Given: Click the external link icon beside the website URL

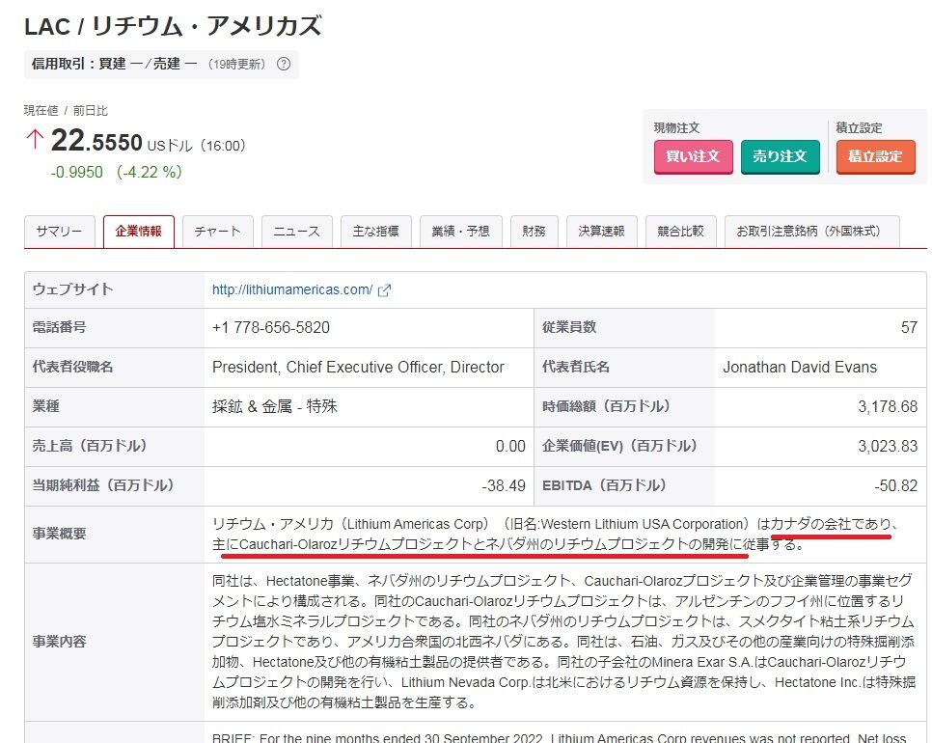Looking at the screenshot, I should click(x=385, y=290).
